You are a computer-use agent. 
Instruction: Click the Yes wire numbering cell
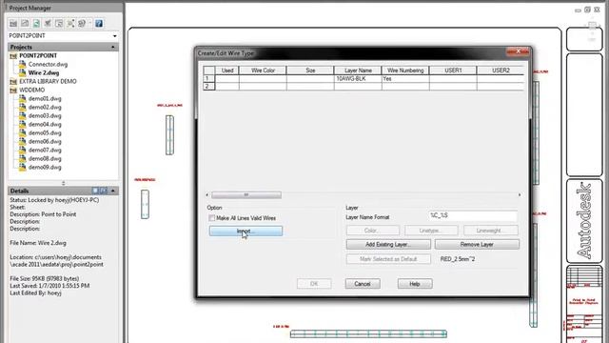(405, 78)
